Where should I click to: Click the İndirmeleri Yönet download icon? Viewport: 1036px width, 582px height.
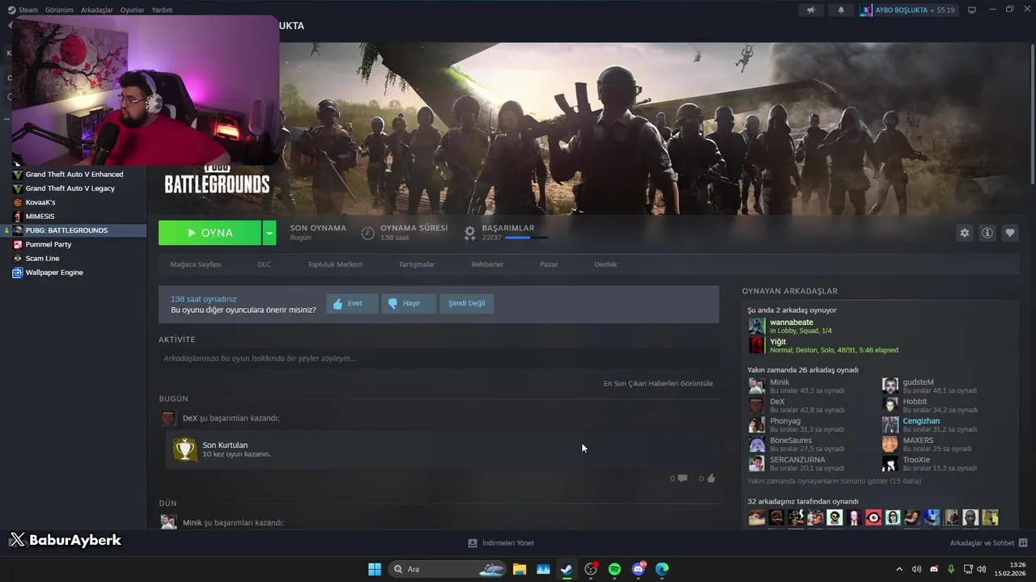pos(473,543)
